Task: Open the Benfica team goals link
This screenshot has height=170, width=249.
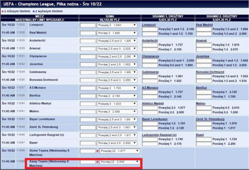Action: (x=201, y=88)
